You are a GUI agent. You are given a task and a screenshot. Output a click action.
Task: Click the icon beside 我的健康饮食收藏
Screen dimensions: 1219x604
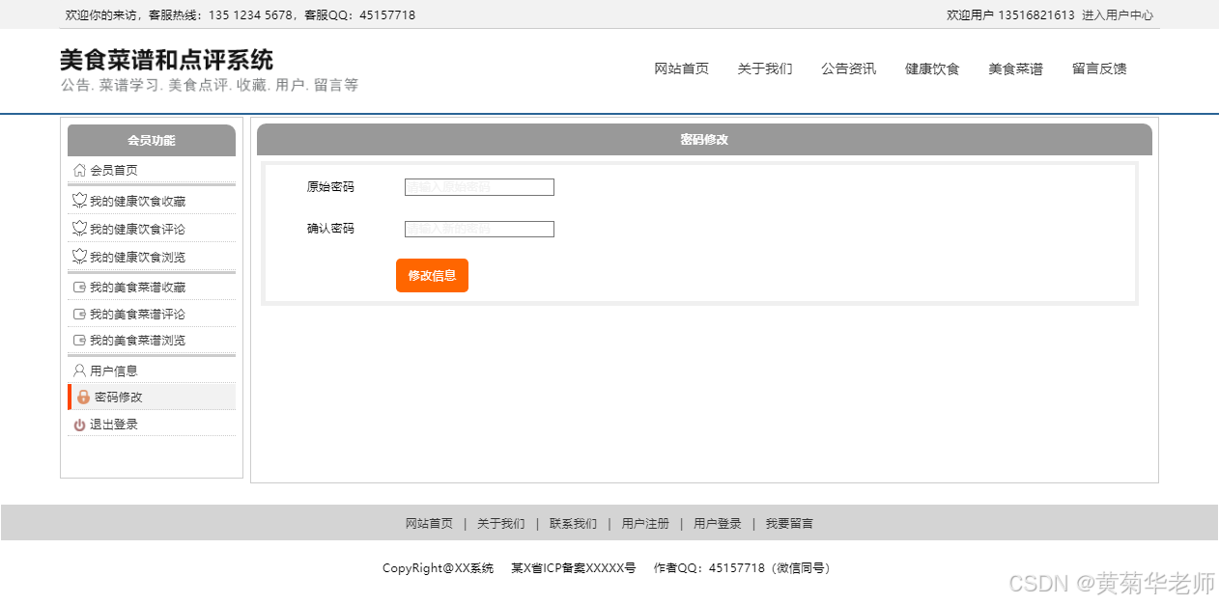(79, 201)
